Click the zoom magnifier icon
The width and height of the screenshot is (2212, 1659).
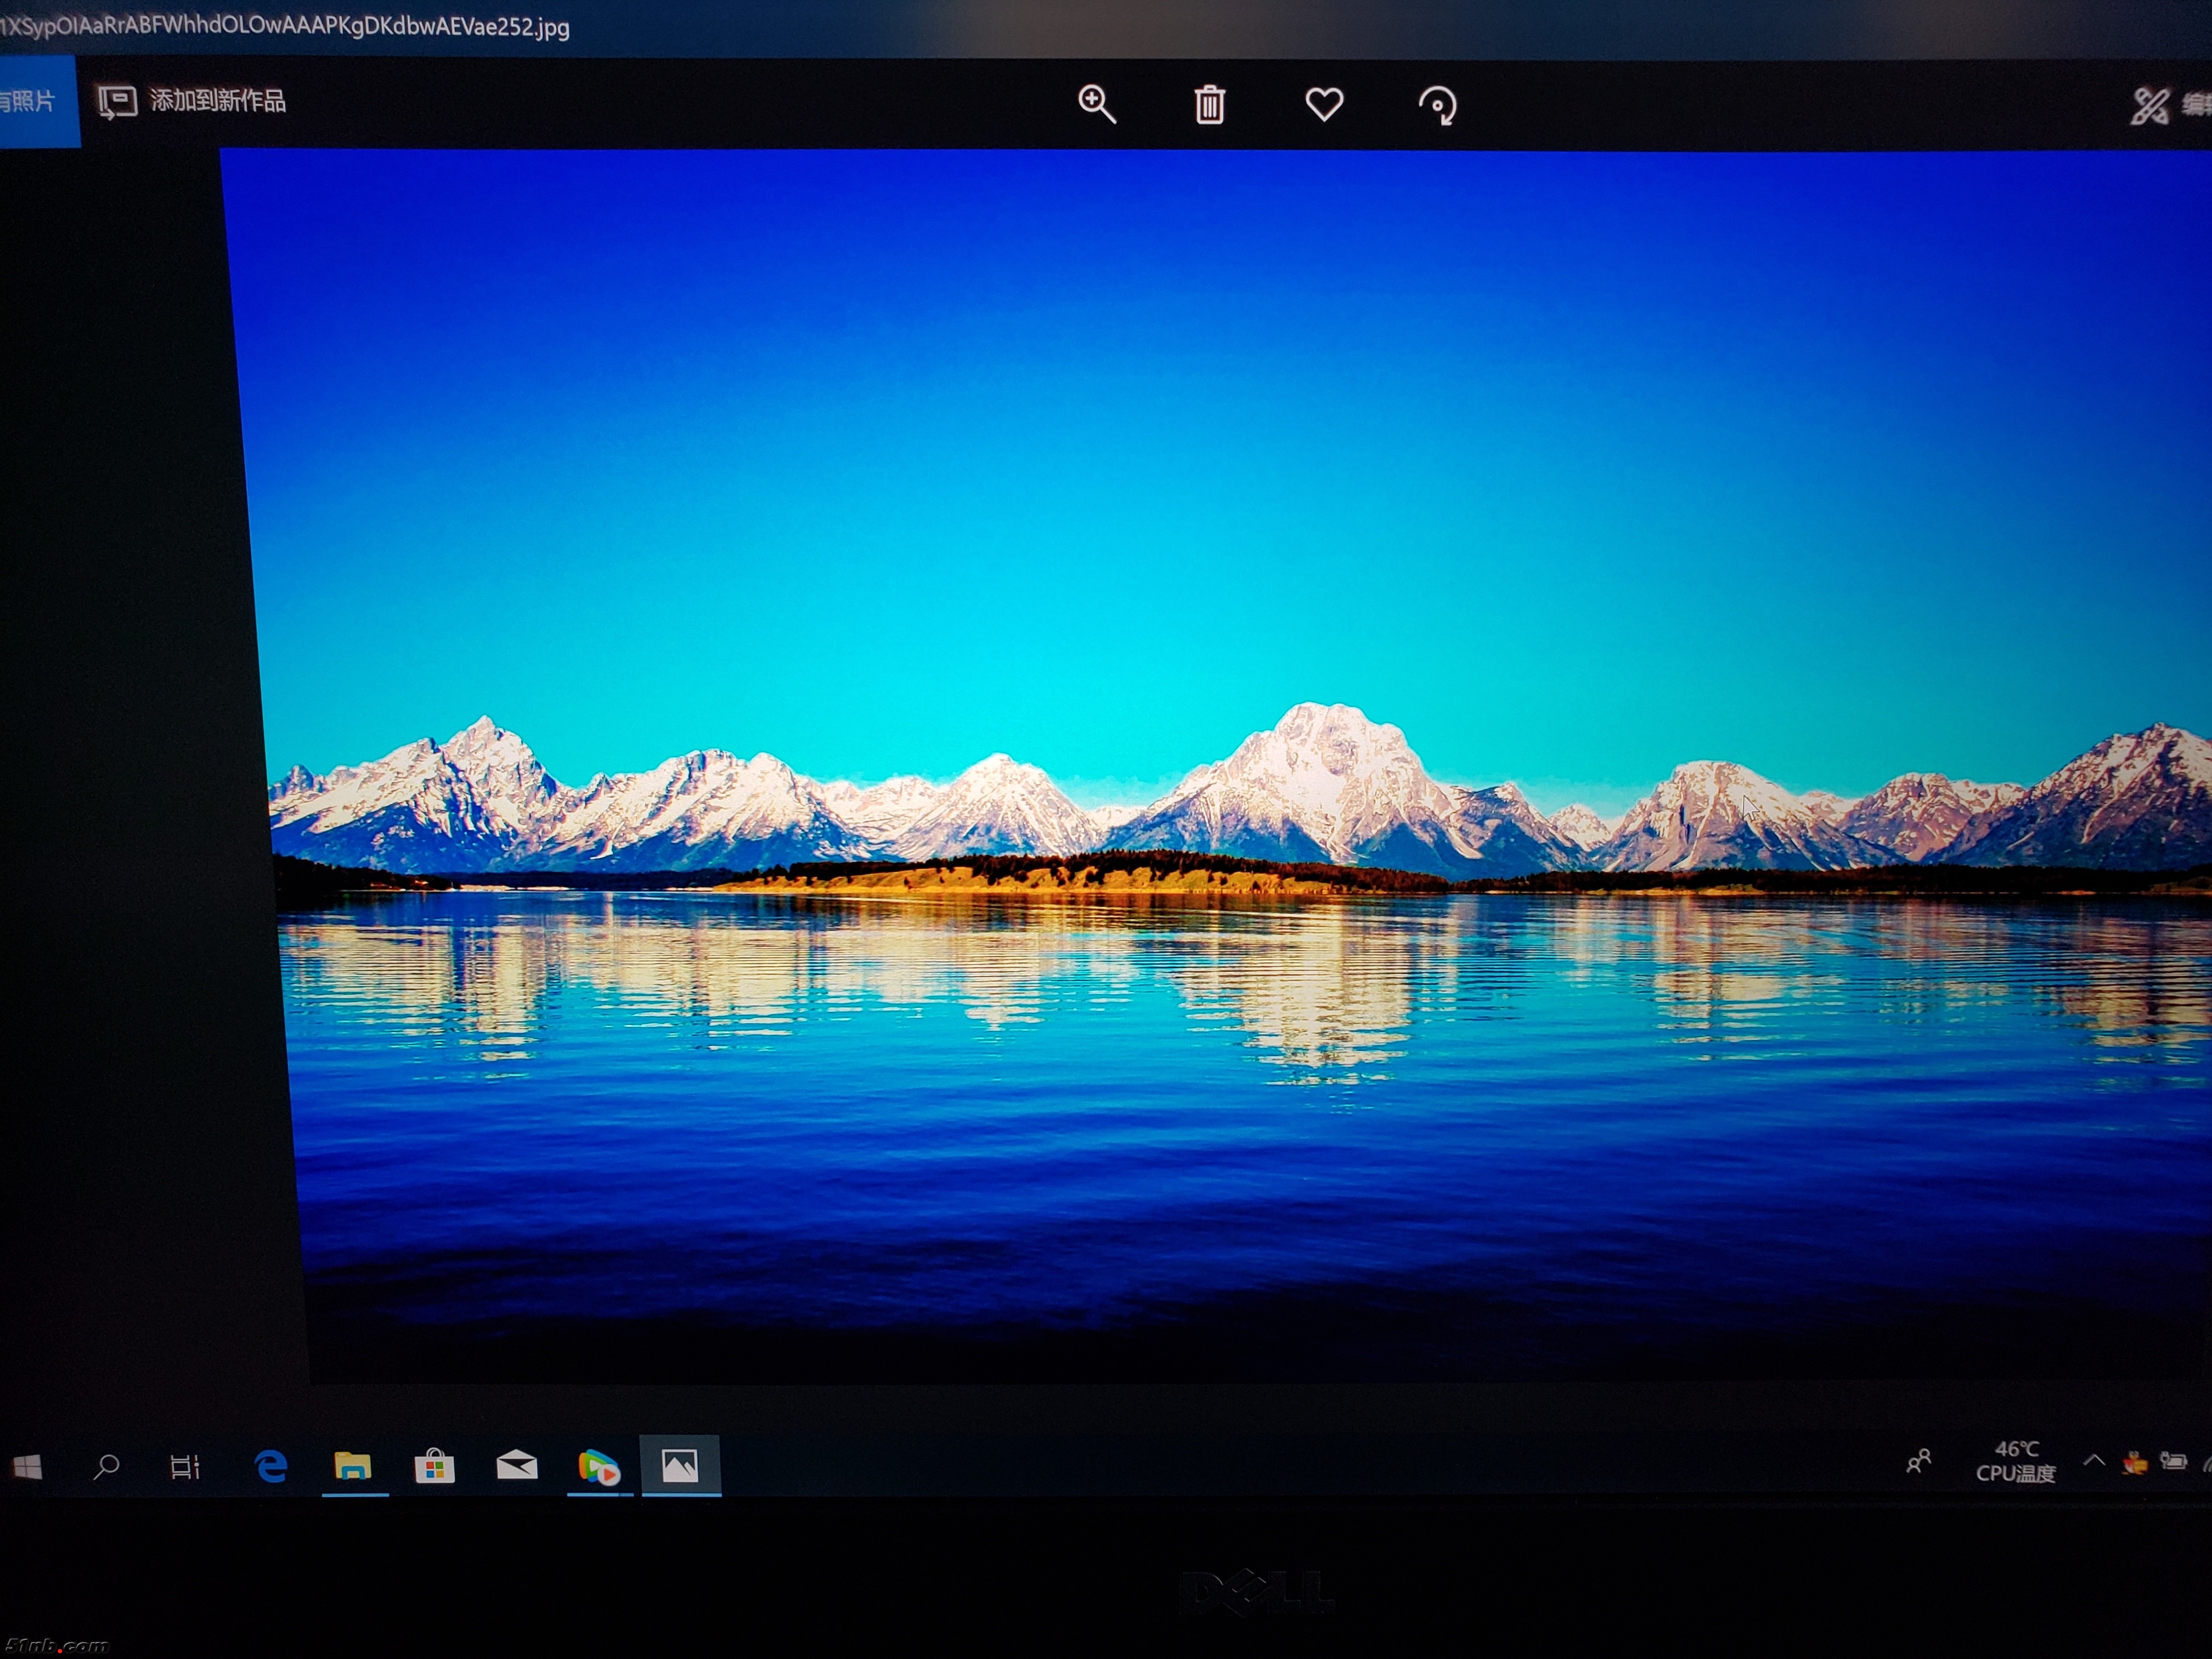pos(1096,104)
